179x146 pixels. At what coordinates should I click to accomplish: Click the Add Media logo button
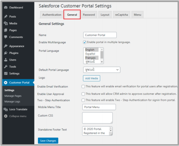[91, 78]
